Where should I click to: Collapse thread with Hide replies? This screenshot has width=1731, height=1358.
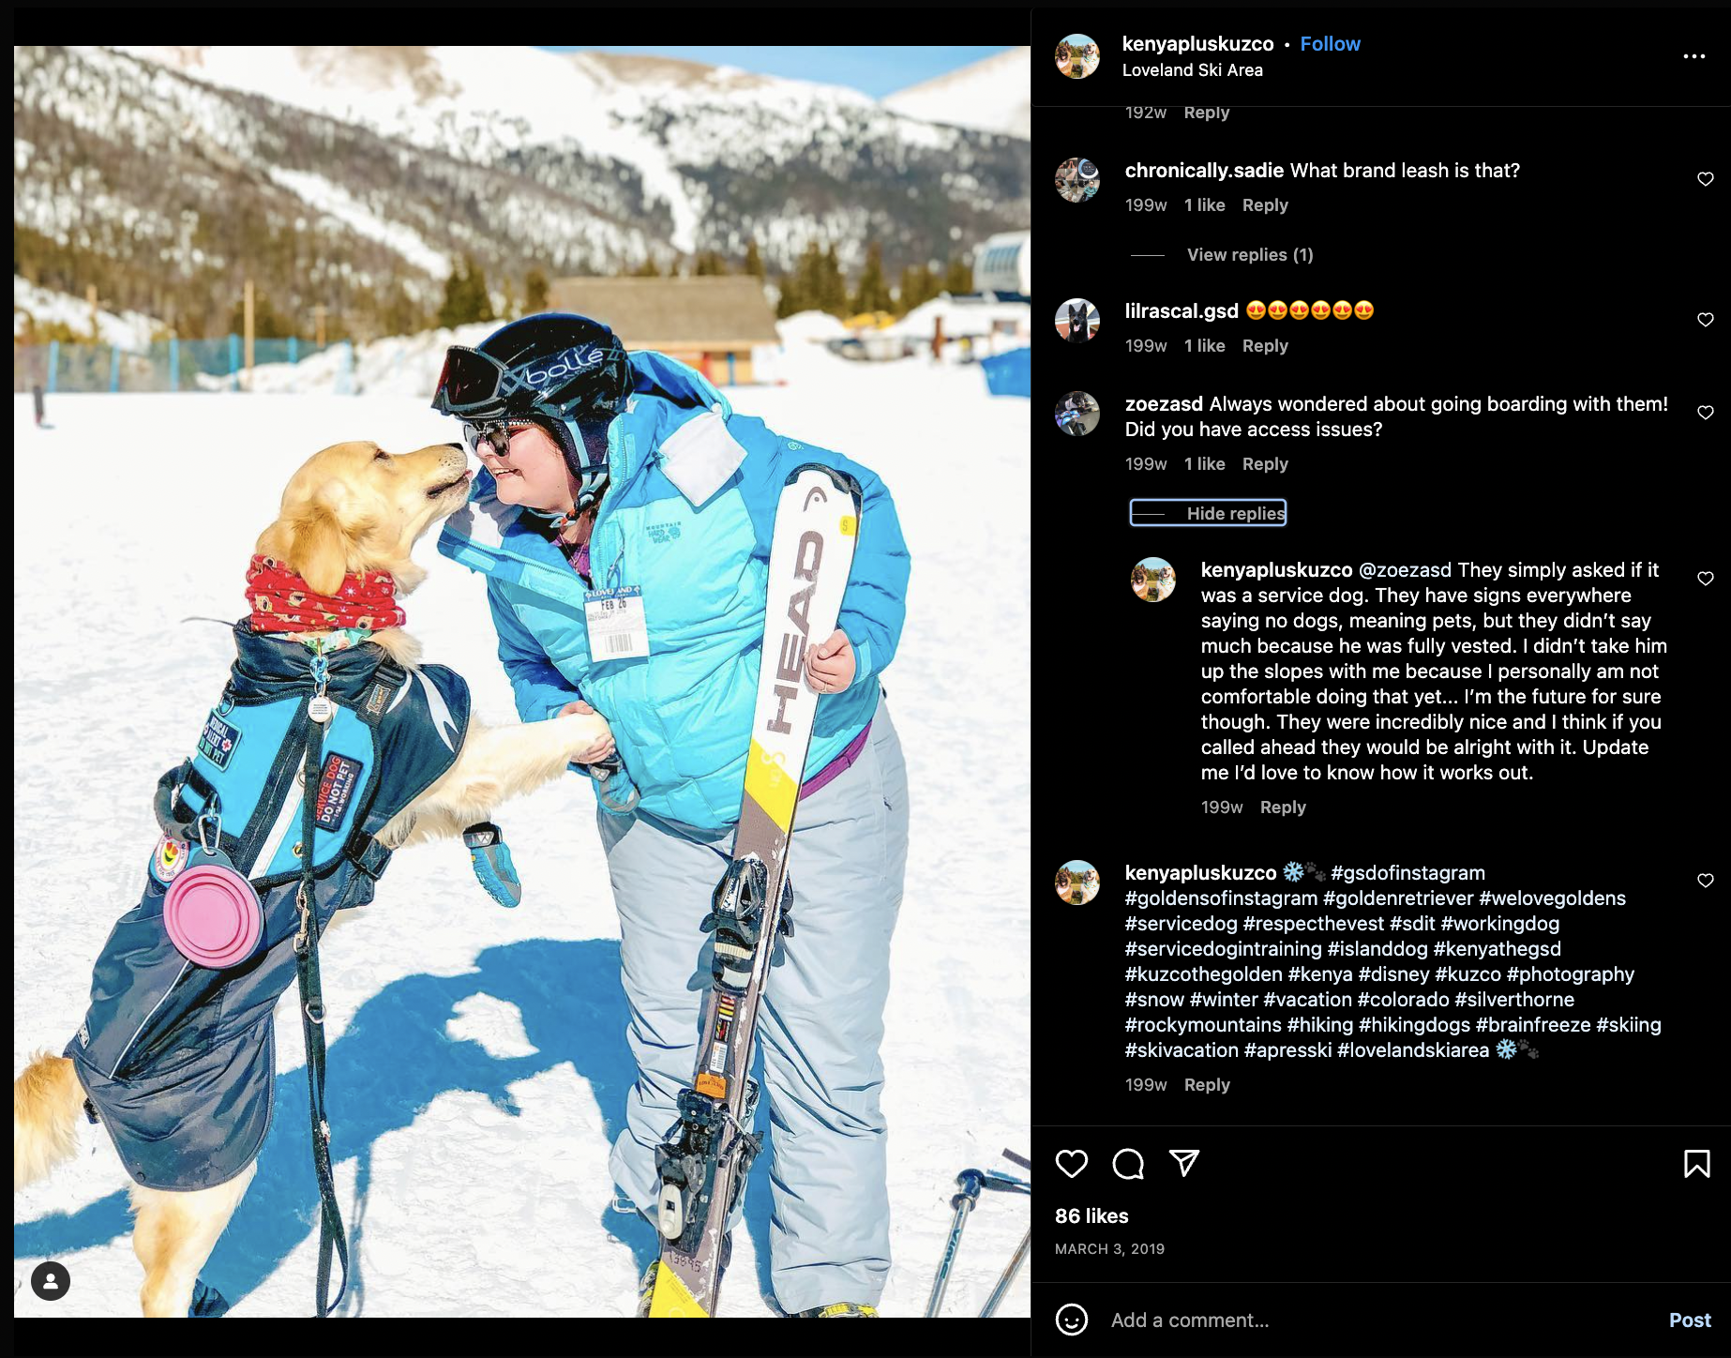1208,513
